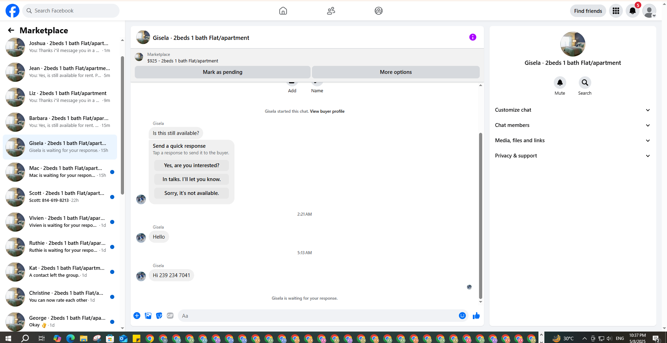The width and height of the screenshot is (667, 343).
Task: Open Kat's conversation in the list
Action: point(60,272)
